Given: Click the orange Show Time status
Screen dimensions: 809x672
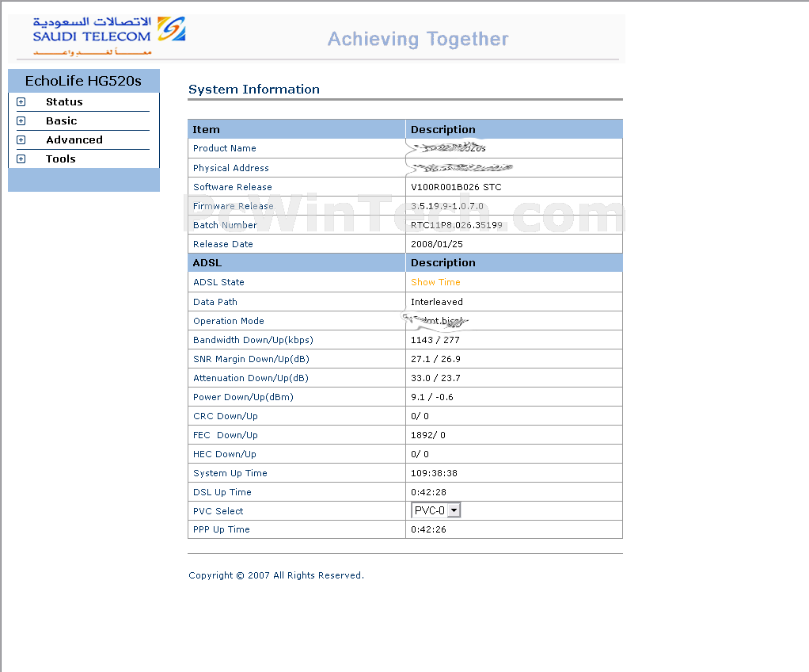Looking at the screenshot, I should coord(435,283).
